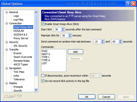The width and height of the screenshot is (137, 102).
Task: Collapse the Navigation tree node
Action: click(7, 68)
